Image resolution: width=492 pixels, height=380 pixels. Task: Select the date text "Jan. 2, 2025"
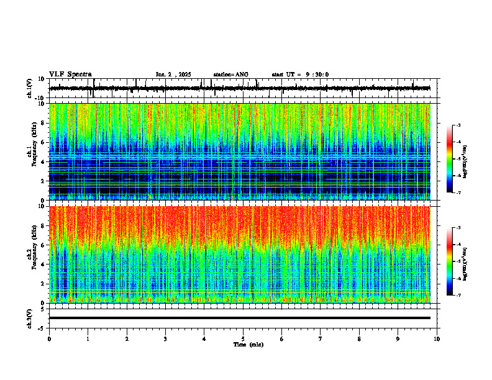point(173,75)
